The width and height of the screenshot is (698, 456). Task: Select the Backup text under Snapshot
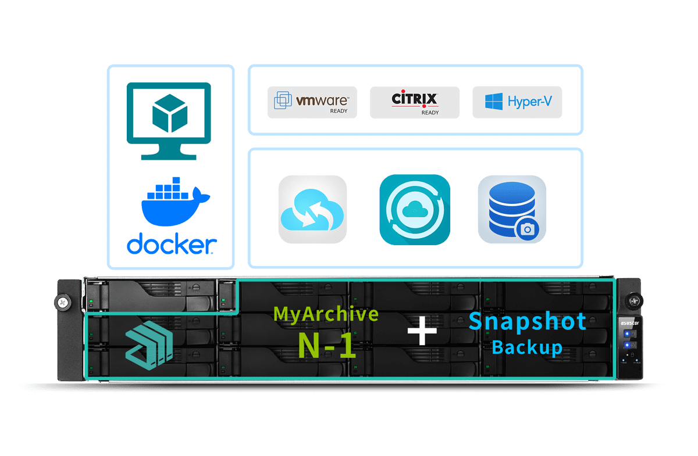click(527, 347)
